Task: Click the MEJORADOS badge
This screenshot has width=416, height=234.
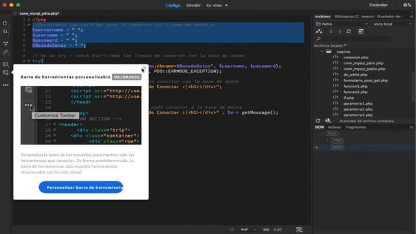Action: 127,77
